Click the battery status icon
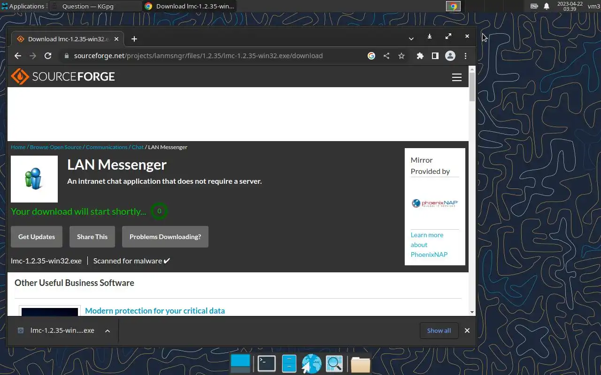This screenshot has width=601, height=375. pos(534,6)
